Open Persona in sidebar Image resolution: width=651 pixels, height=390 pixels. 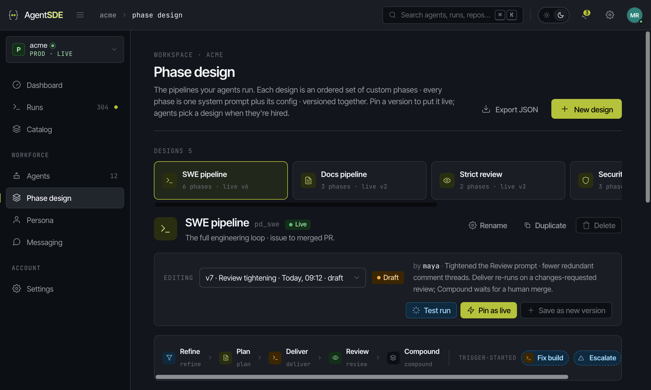tap(65, 220)
